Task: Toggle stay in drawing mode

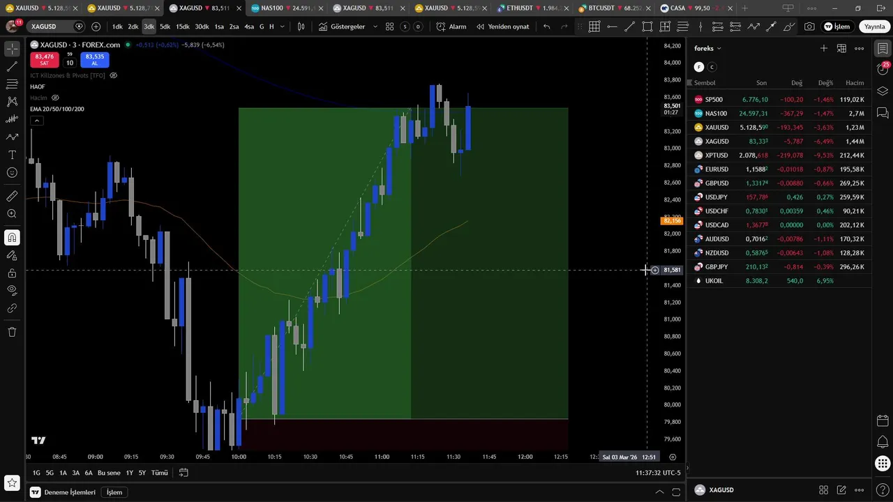Action: [x=12, y=255]
